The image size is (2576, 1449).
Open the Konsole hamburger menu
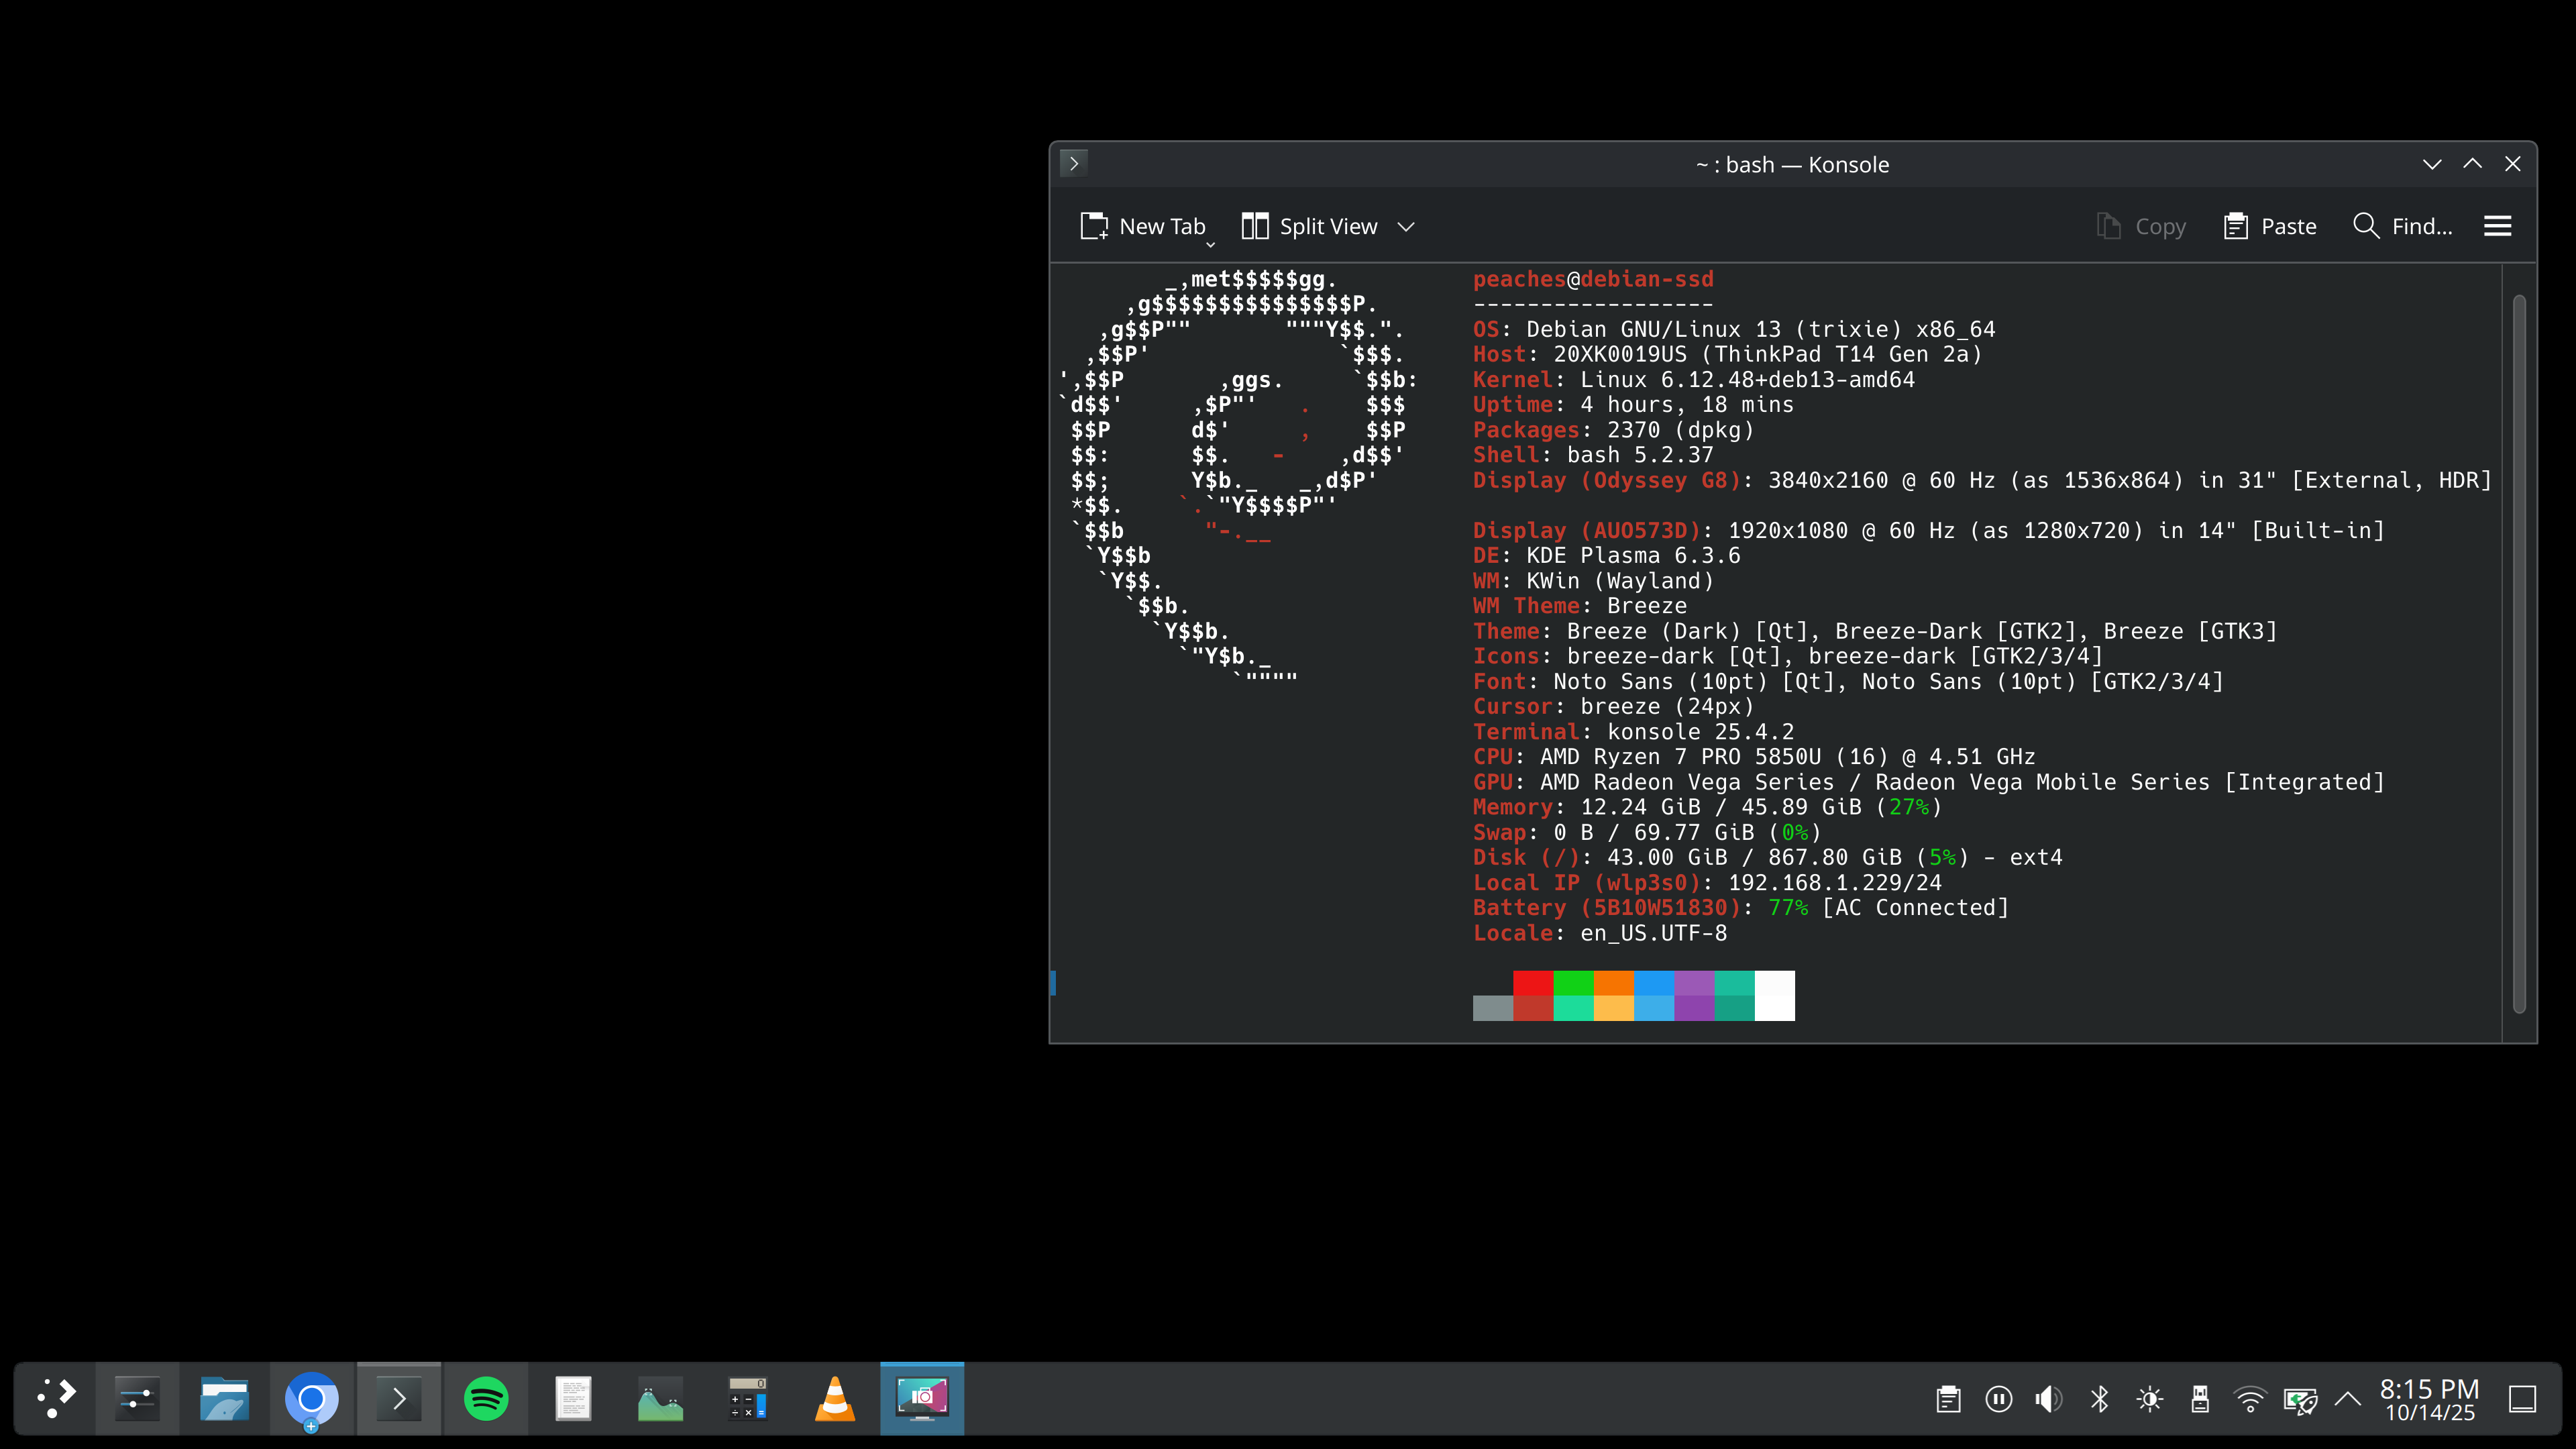click(x=2497, y=227)
